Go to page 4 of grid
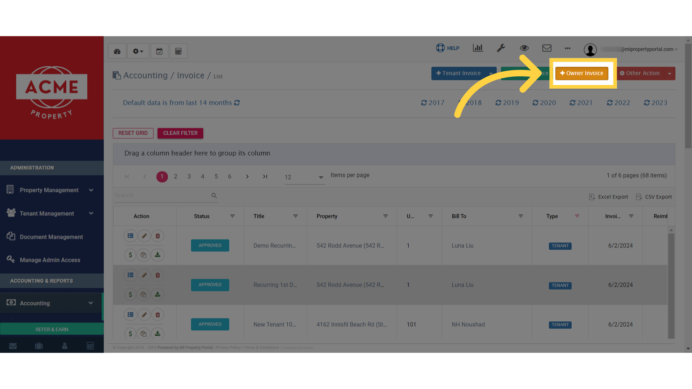Viewport: 692px width, 389px height. pyautogui.click(x=203, y=176)
